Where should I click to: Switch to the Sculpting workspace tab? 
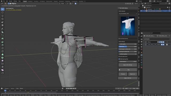tap(36, 1)
